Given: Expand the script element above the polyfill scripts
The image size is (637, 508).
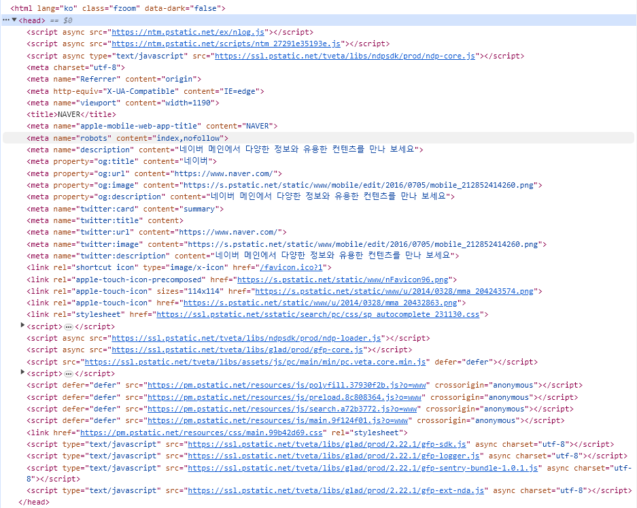Looking at the screenshot, I should (22, 373).
